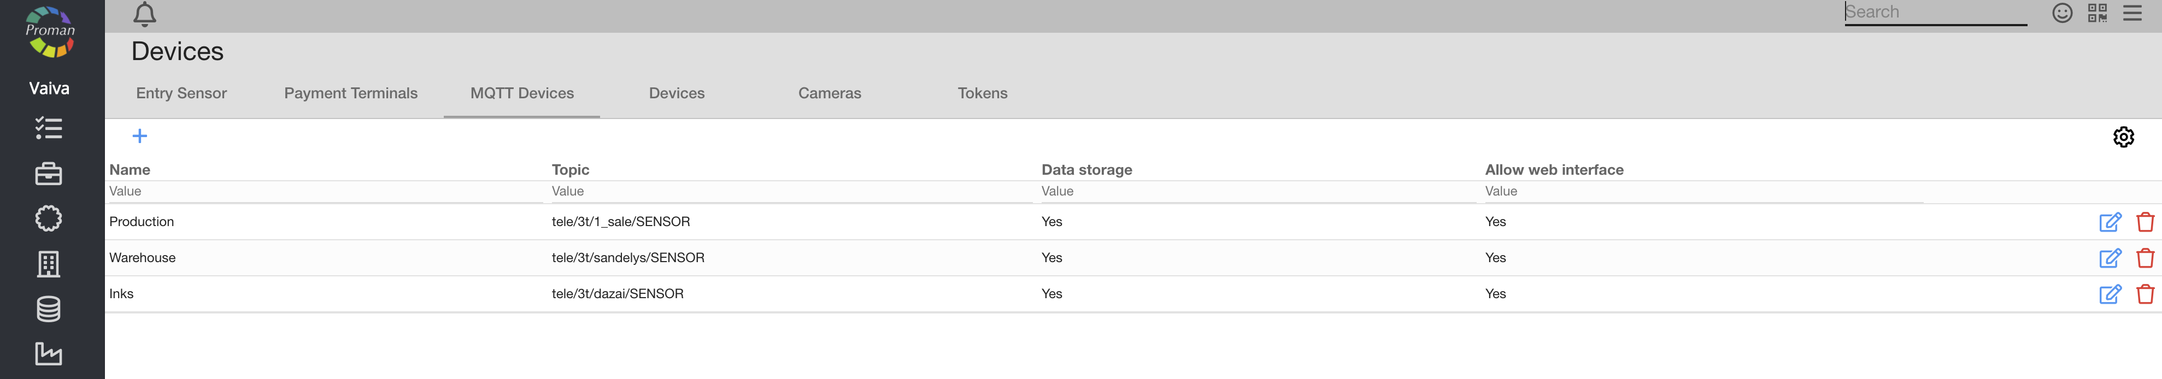
Task: Open the database sidebar icon
Action: pos(49,310)
